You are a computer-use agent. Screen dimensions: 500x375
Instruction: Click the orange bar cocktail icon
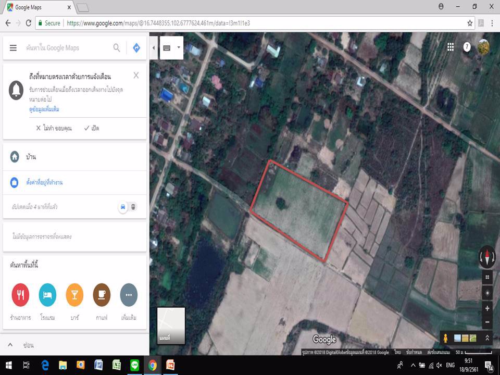74,295
